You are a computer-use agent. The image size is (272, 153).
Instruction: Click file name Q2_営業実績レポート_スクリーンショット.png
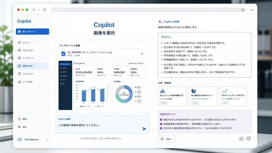tap(90, 52)
